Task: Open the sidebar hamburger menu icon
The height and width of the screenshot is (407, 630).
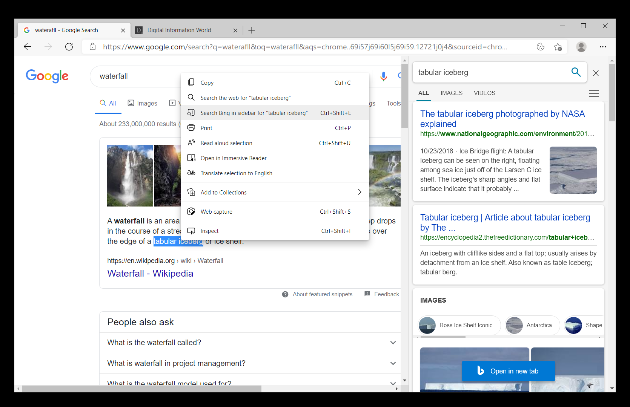Action: (x=594, y=93)
